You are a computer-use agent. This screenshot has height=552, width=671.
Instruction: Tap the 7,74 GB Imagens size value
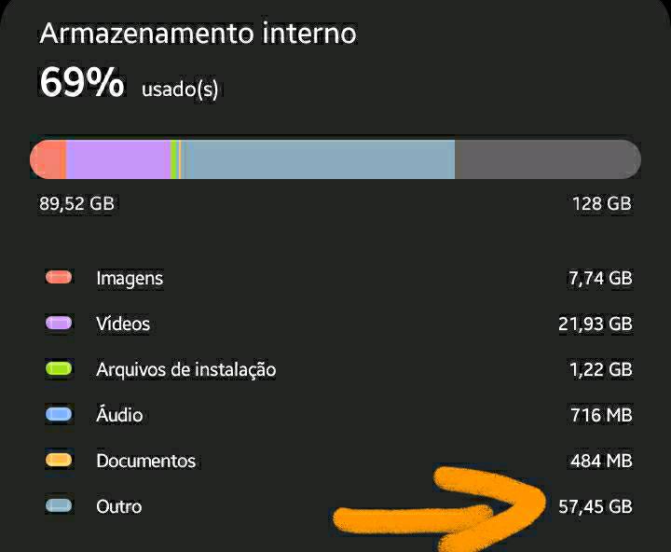click(x=600, y=279)
